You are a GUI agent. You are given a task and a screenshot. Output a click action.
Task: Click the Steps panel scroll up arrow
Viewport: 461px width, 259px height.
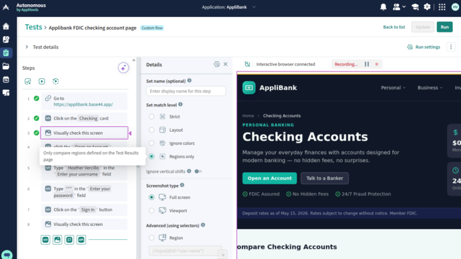(x=134, y=60)
